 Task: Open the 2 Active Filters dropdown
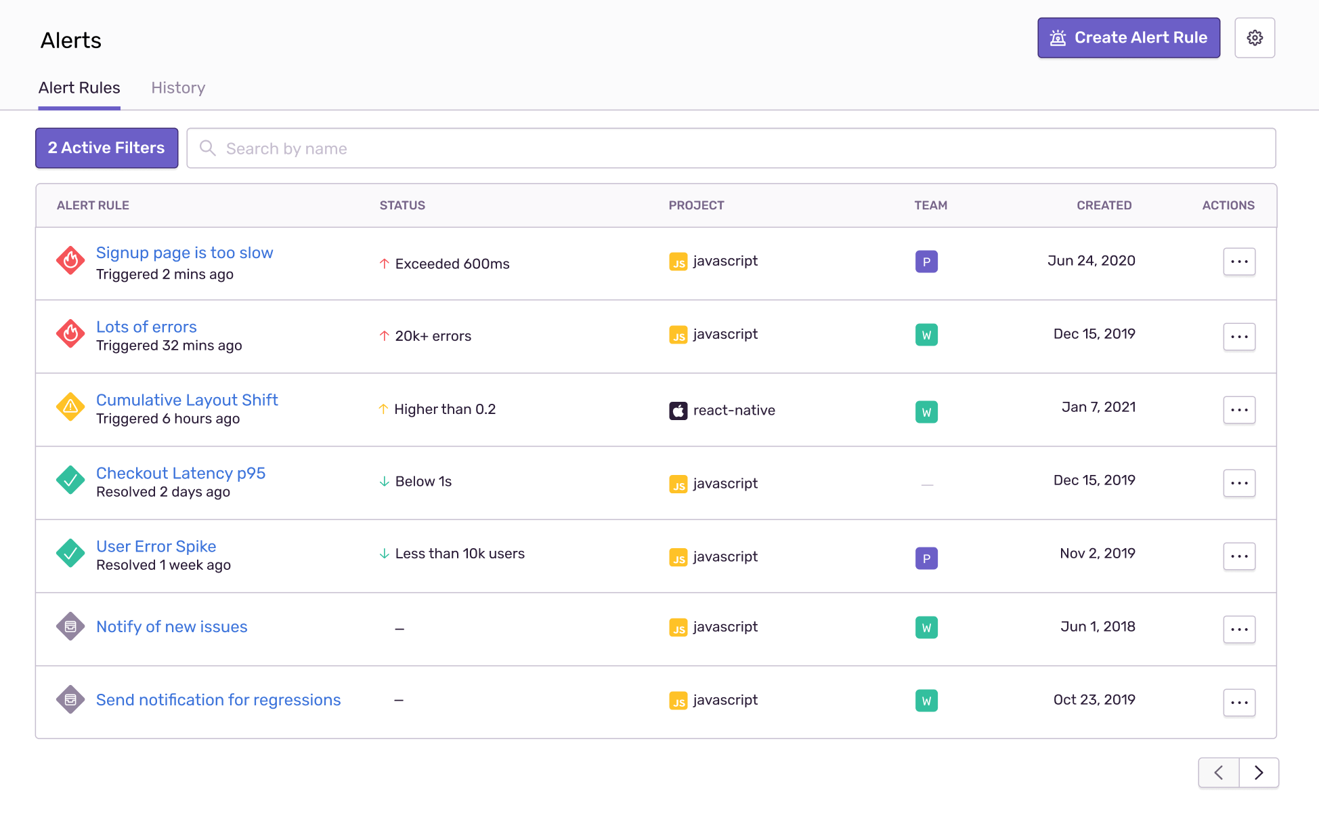click(106, 148)
